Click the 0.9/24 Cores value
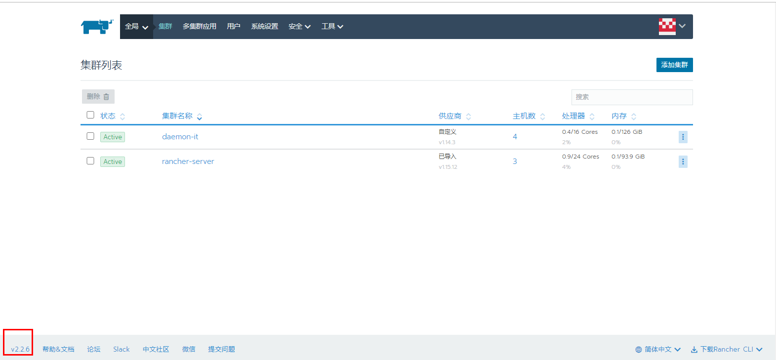The image size is (776, 360). tap(581, 157)
